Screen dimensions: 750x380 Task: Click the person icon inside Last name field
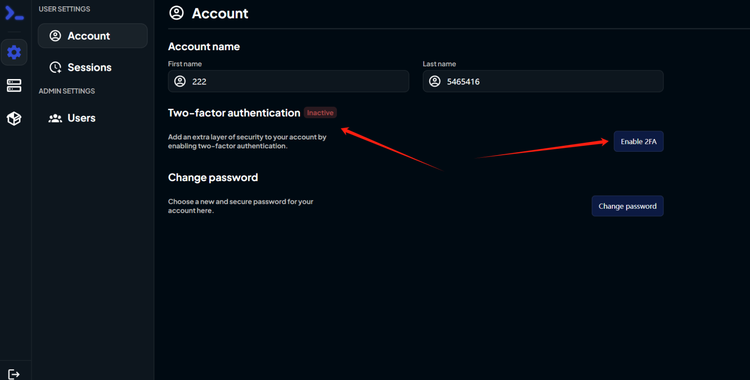point(435,81)
